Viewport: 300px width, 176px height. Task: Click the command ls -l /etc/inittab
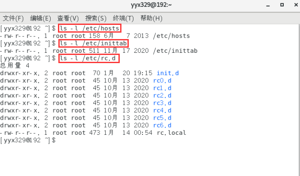93,43
